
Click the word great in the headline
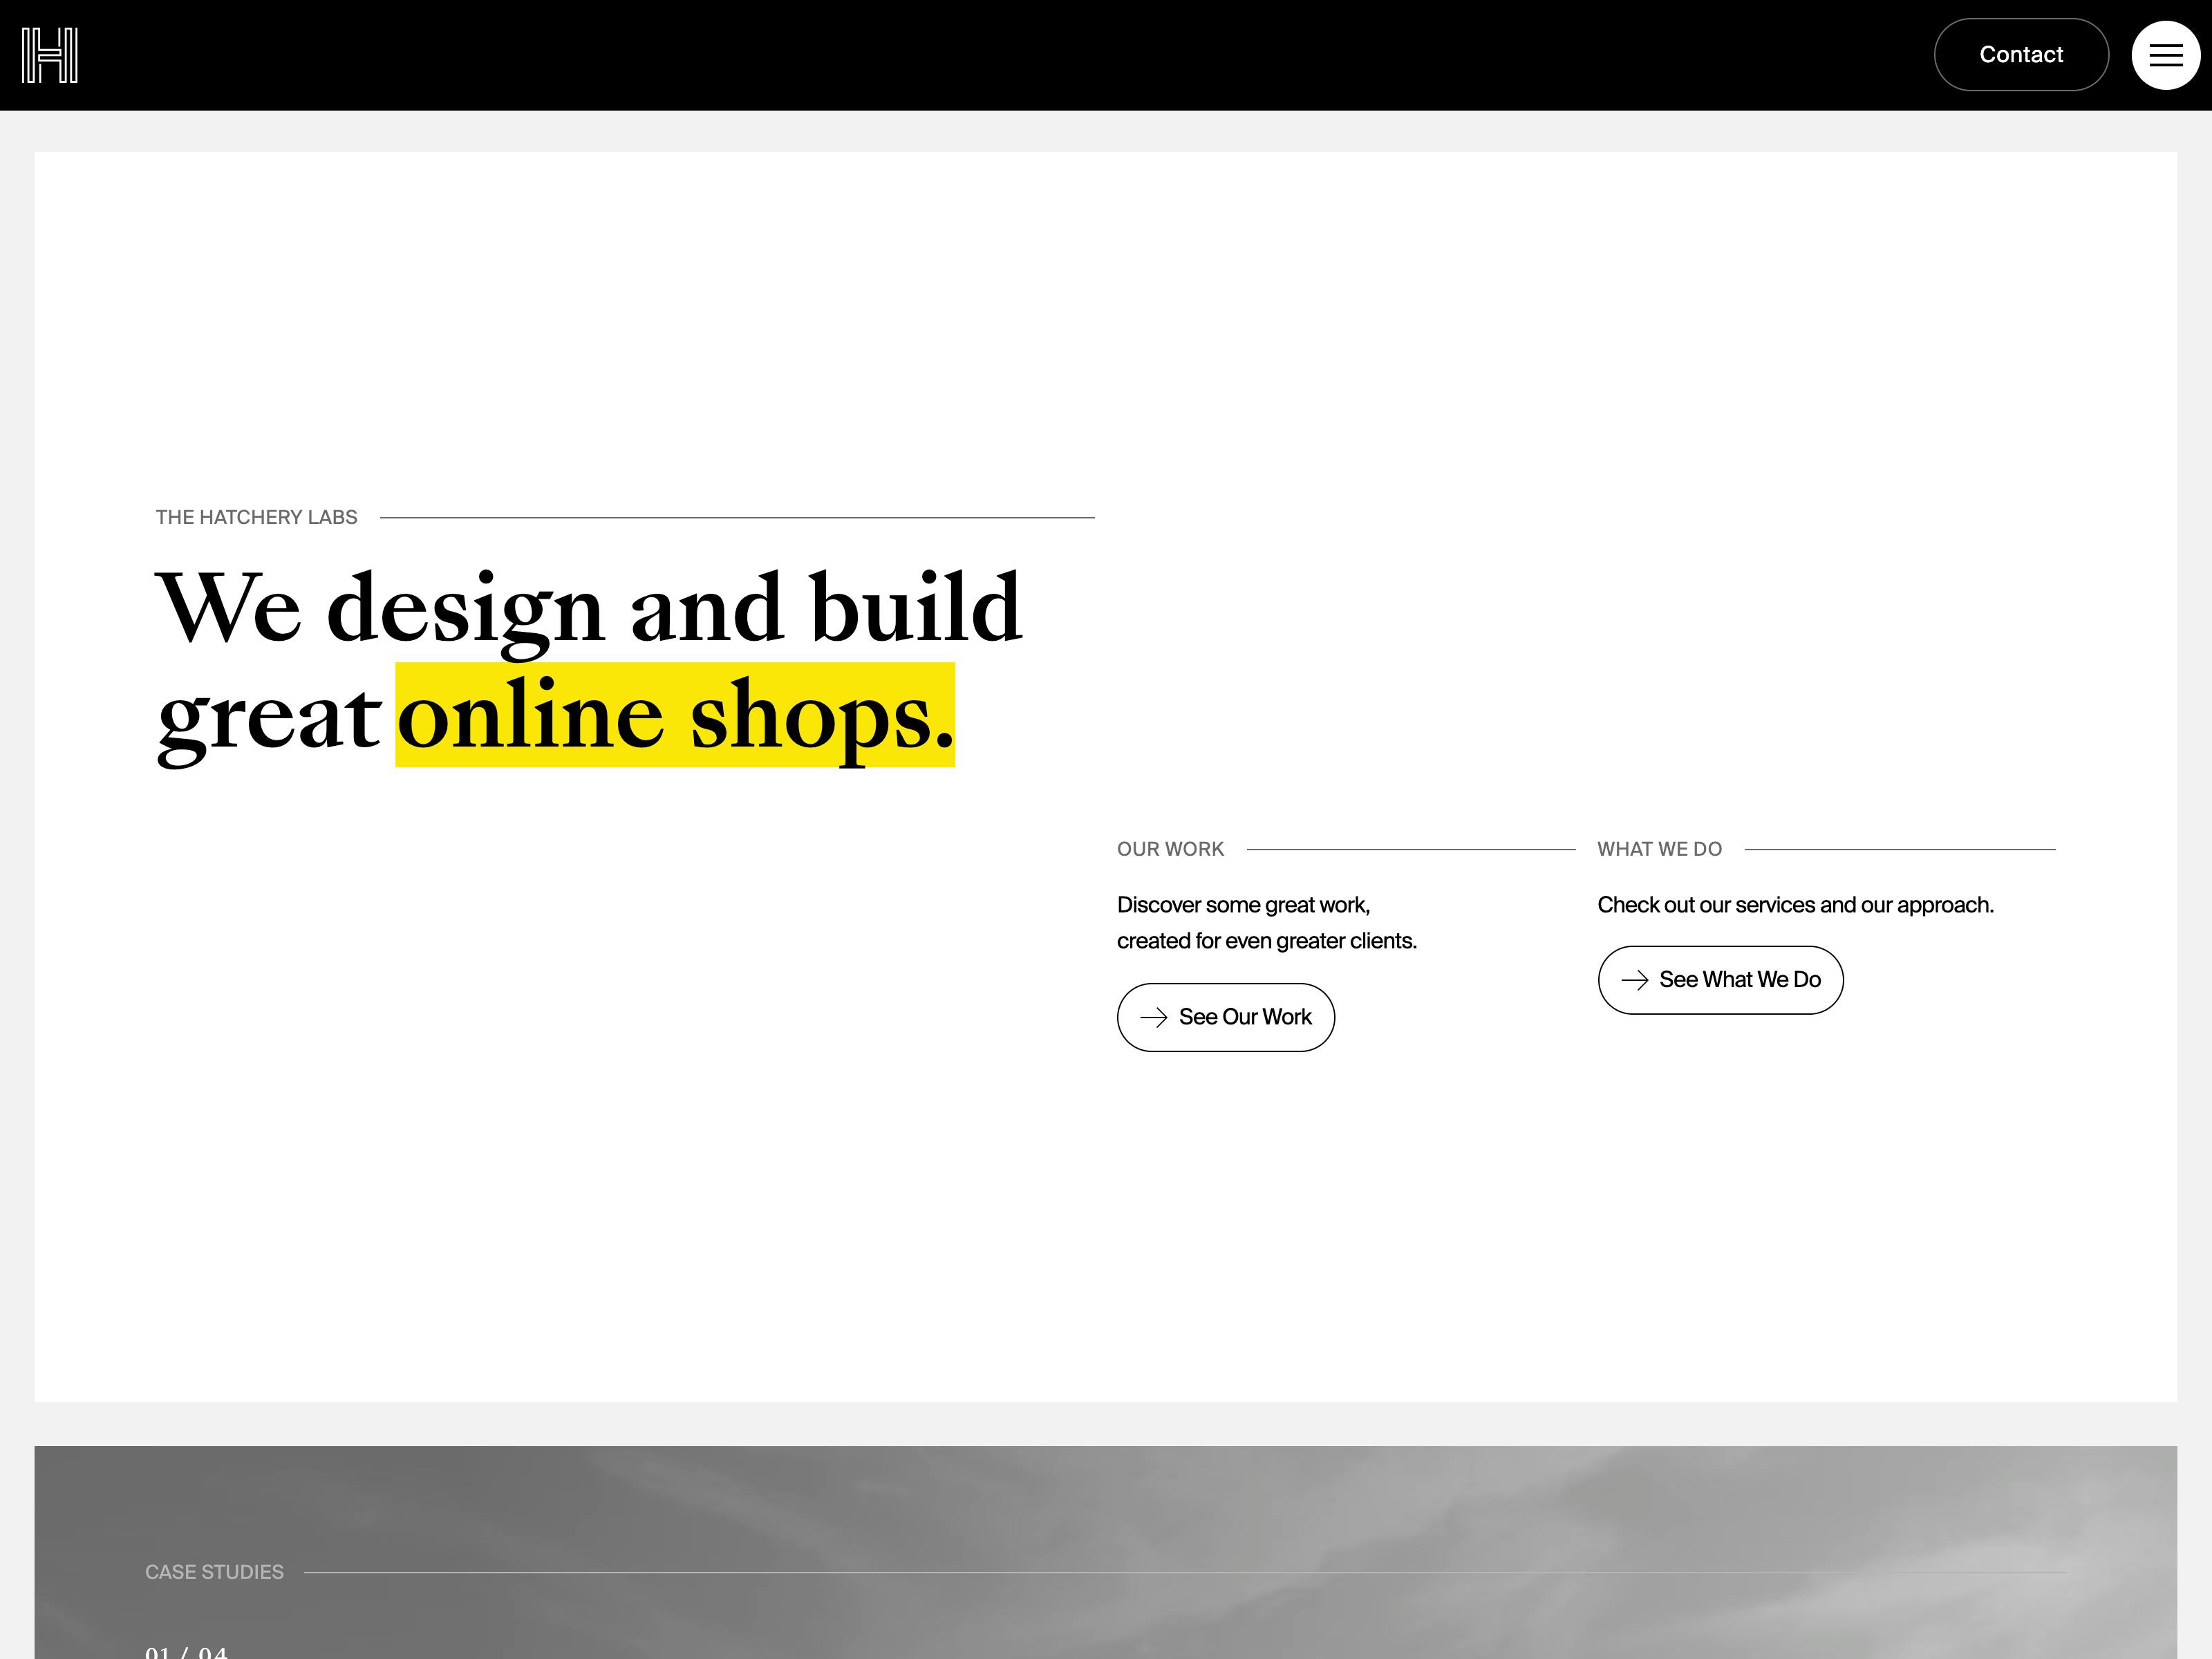pyautogui.click(x=268, y=718)
